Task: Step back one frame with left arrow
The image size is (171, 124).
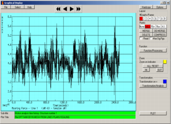Action: coord(65,9)
